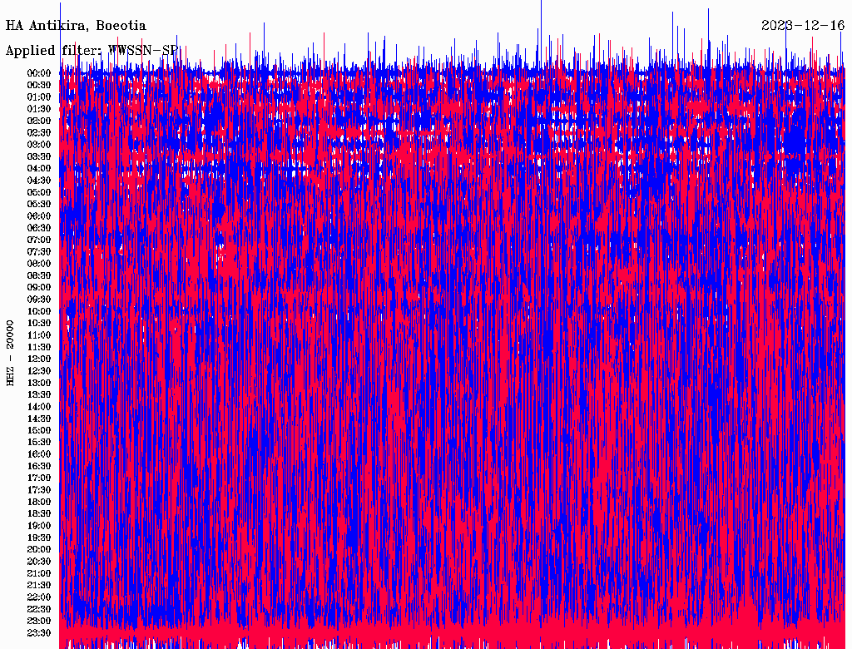Click the 05:30 time row label

pyautogui.click(x=39, y=205)
